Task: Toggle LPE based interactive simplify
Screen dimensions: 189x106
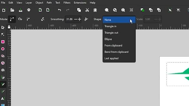Action: click(43, 19)
